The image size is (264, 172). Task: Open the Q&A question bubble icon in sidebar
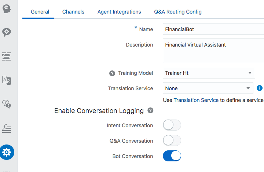(x=7, y=104)
